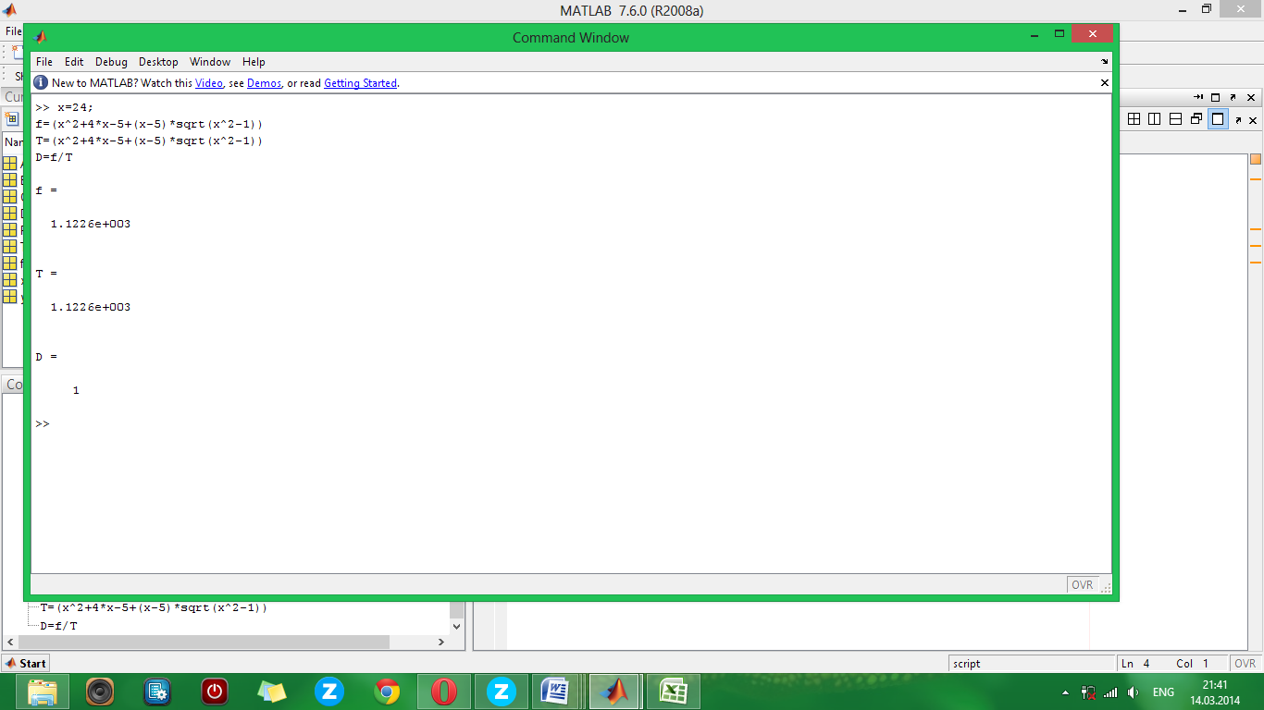Image resolution: width=1264 pixels, height=710 pixels.
Task: Click the MATLAB Start button
Action: pos(25,663)
